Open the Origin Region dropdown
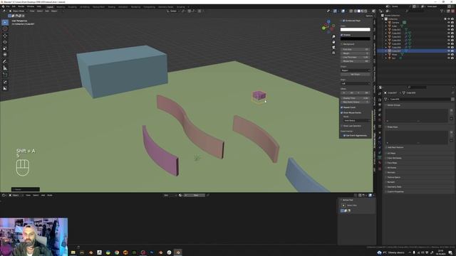Viewport: 456px width, 256px height. tap(356, 70)
